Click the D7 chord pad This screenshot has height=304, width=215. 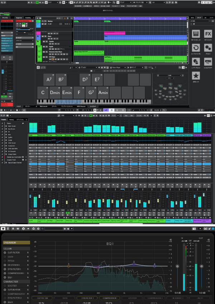pyautogui.click(x=85, y=79)
